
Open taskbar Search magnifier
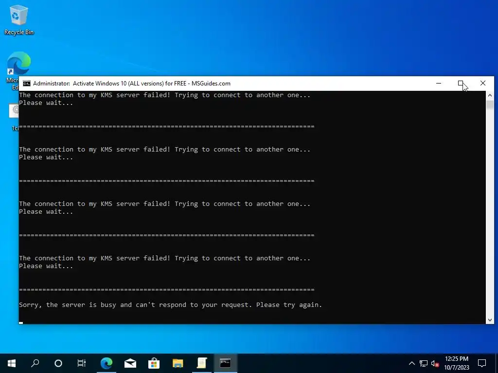click(35, 363)
